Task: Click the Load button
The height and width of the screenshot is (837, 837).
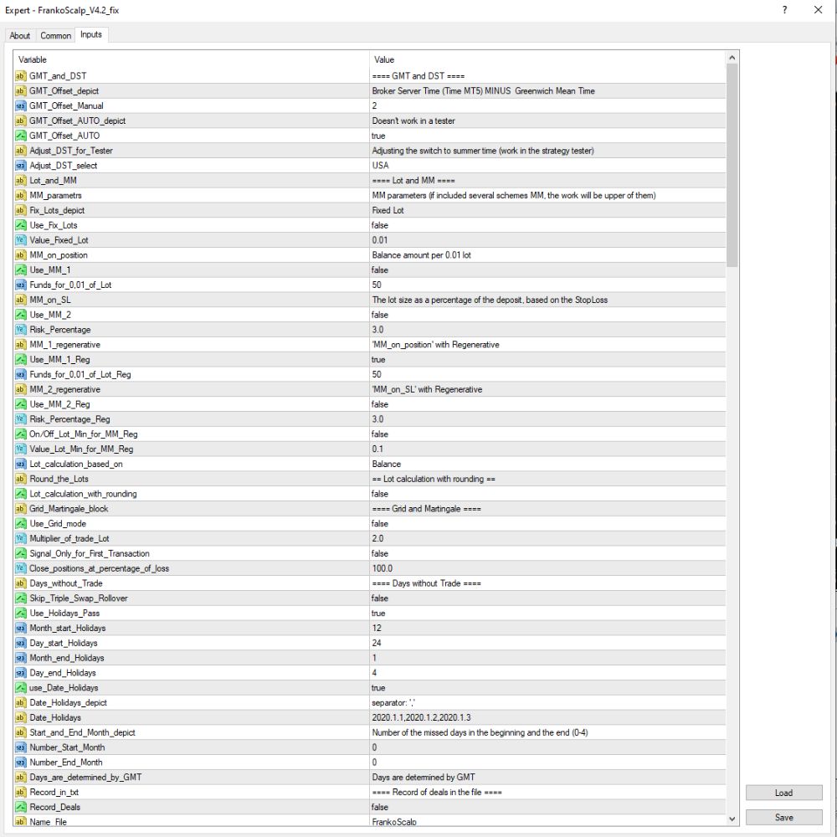Action: point(783,793)
